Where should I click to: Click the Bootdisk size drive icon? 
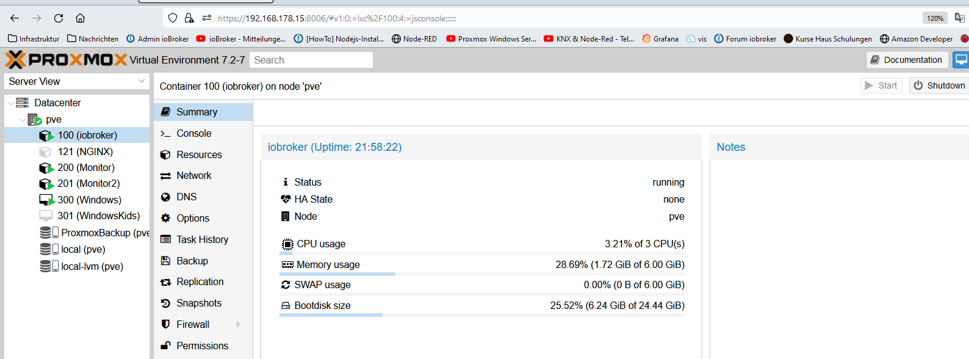click(286, 305)
